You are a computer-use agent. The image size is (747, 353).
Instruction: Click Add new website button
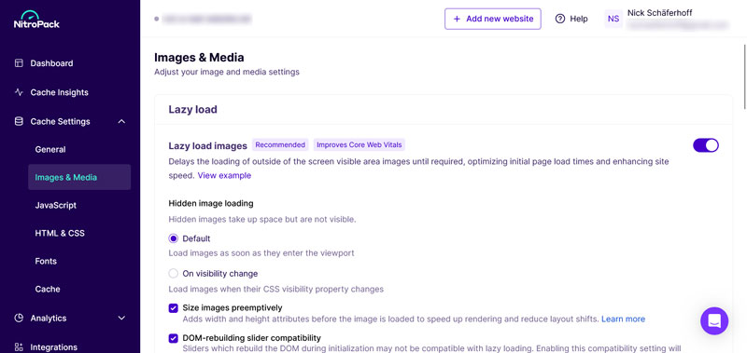click(x=493, y=19)
